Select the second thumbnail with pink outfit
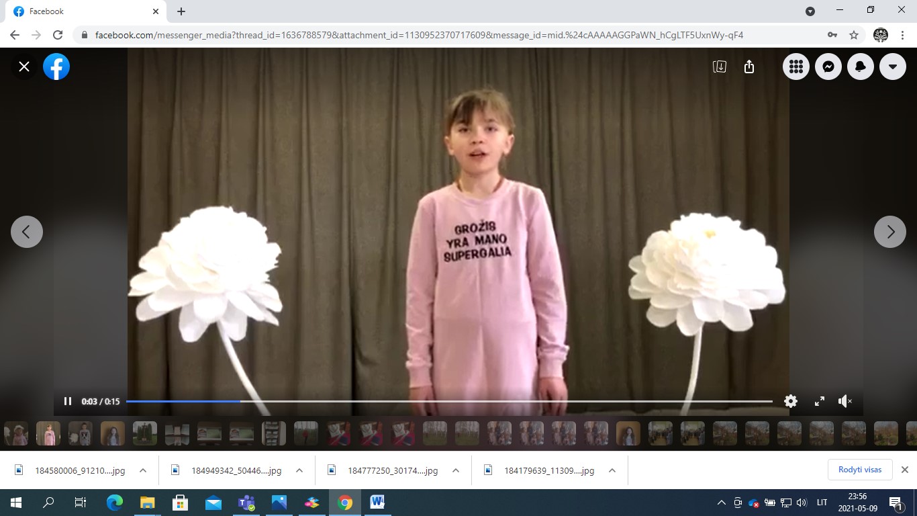This screenshot has height=516, width=917. (48, 433)
